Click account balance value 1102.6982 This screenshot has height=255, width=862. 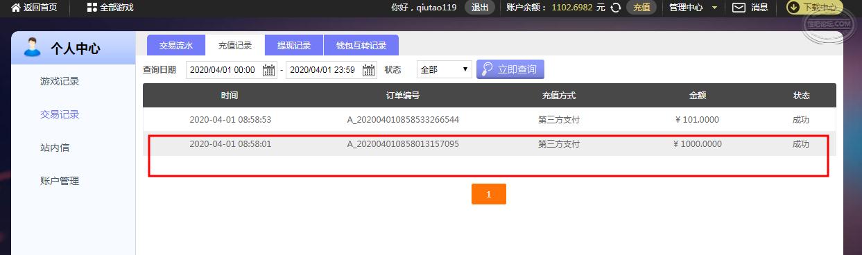pyautogui.click(x=572, y=8)
